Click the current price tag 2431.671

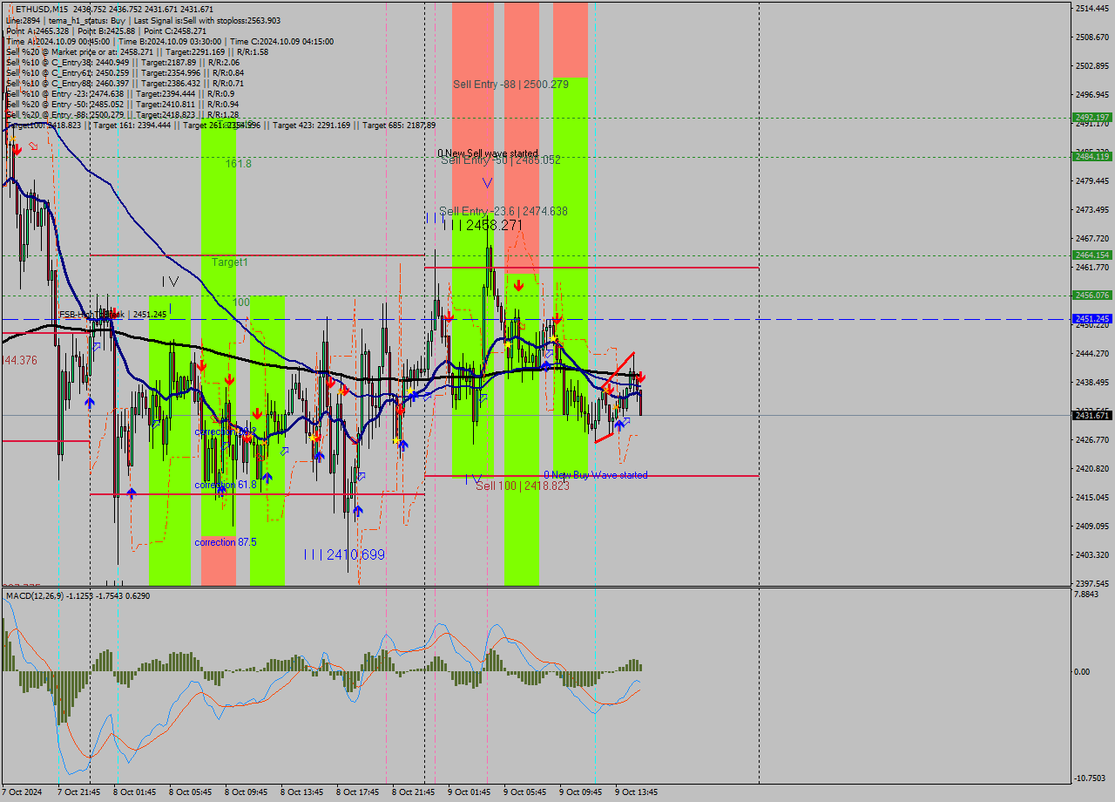pyautogui.click(x=1092, y=416)
